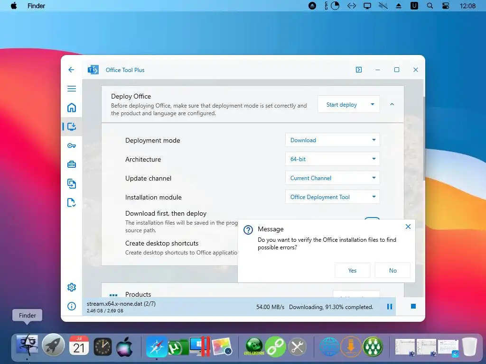Open the Activate key icon
The width and height of the screenshot is (486, 364).
(72, 146)
